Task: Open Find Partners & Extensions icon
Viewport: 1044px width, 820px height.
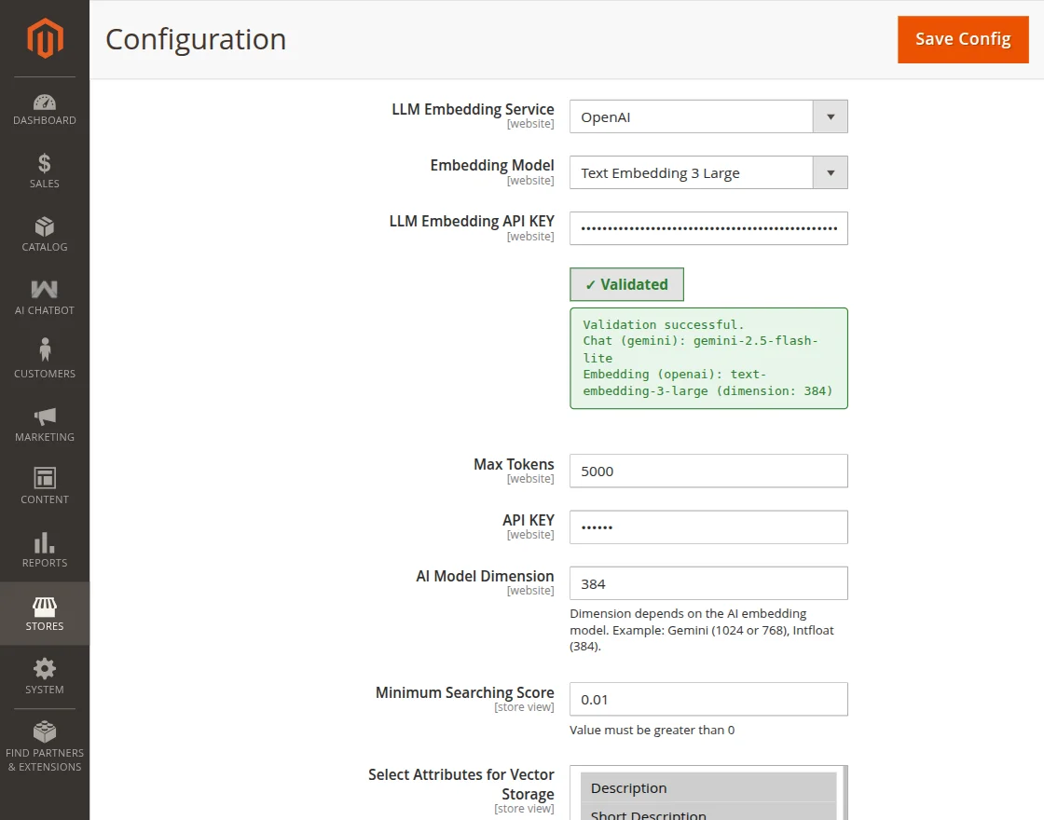Action: click(45, 732)
